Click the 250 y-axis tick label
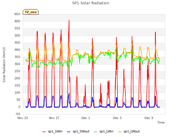The image size is (182, 137). point(17,71)
